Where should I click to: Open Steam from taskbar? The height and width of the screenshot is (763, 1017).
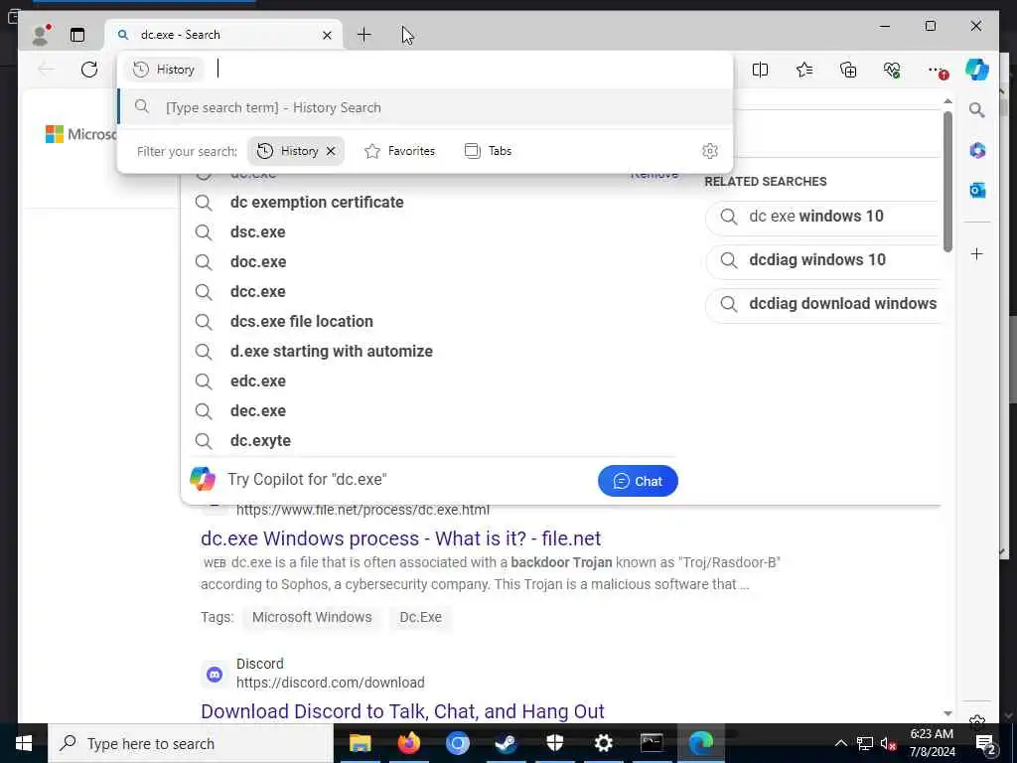[506, 743]
